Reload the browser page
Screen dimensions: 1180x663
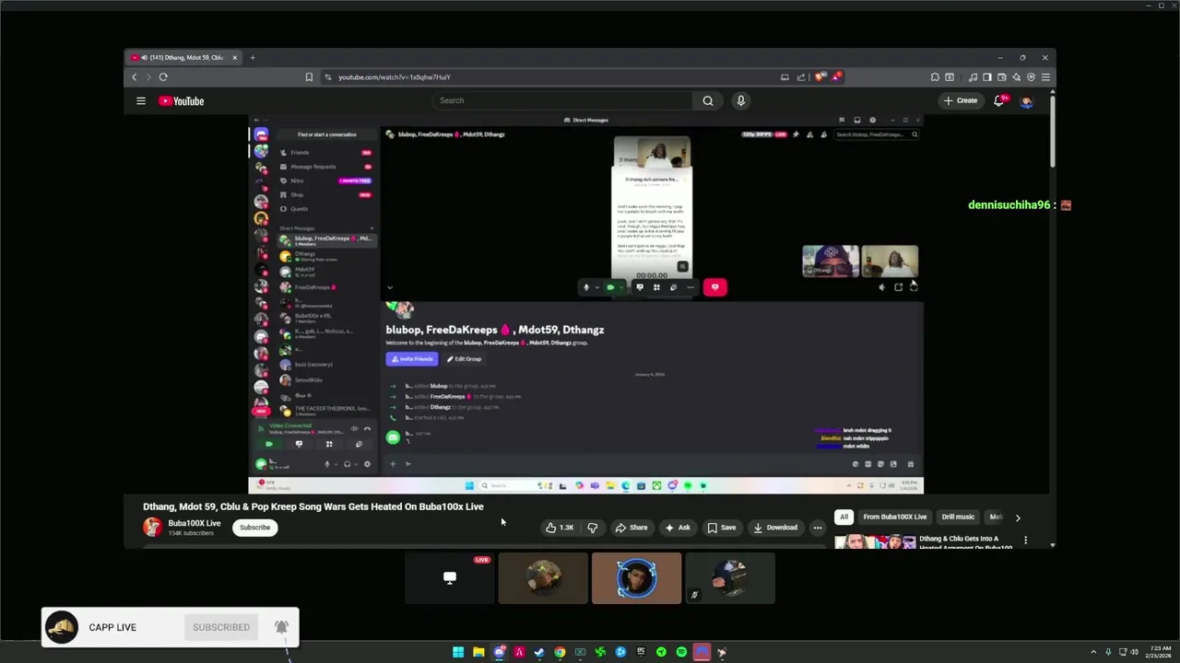click(163, 77)
